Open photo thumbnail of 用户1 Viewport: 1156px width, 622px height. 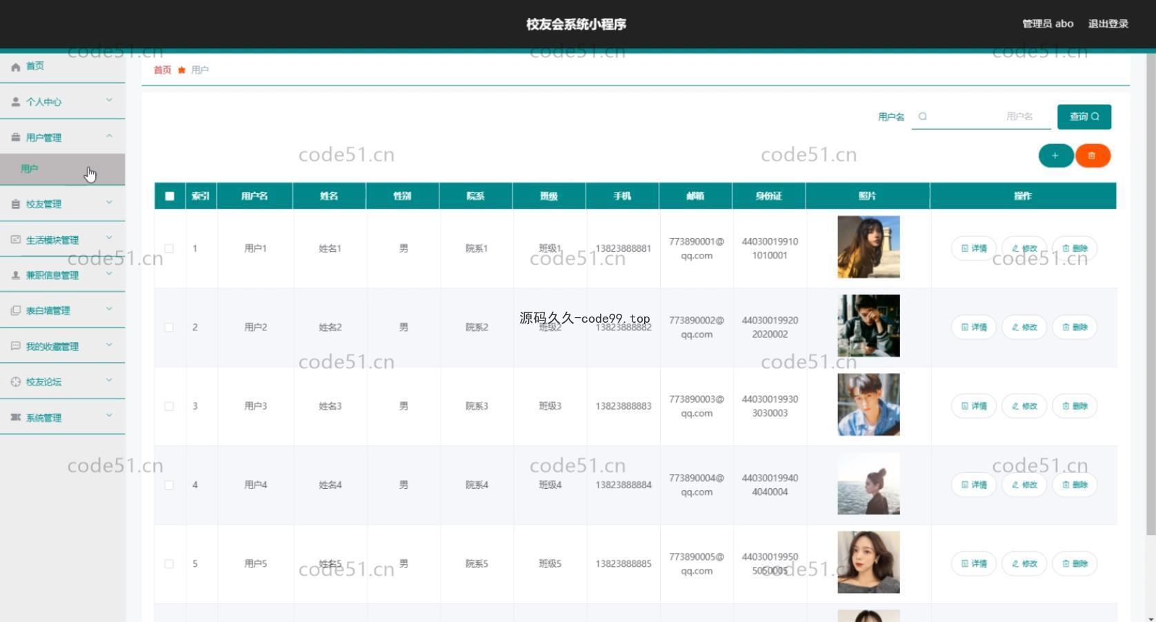(868, 247)
